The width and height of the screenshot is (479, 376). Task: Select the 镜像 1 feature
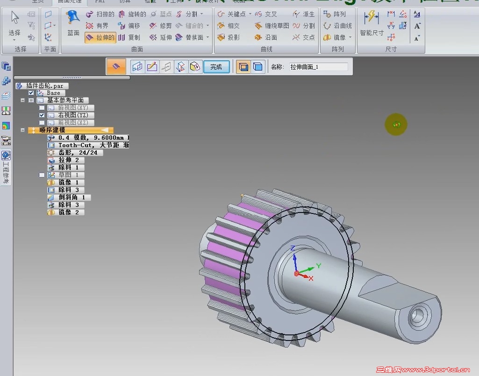click(65, 182)
